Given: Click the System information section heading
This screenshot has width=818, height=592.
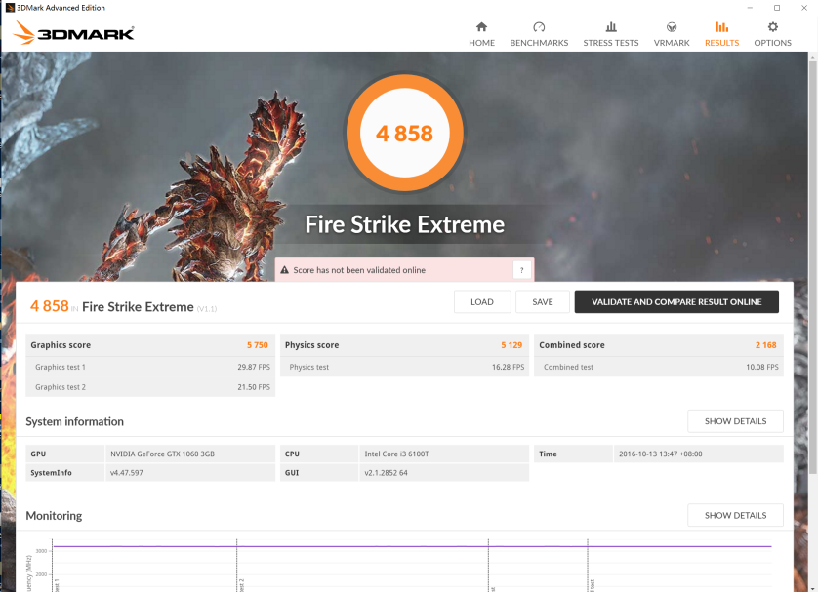Looking at the screenshot, I should 74,421.
